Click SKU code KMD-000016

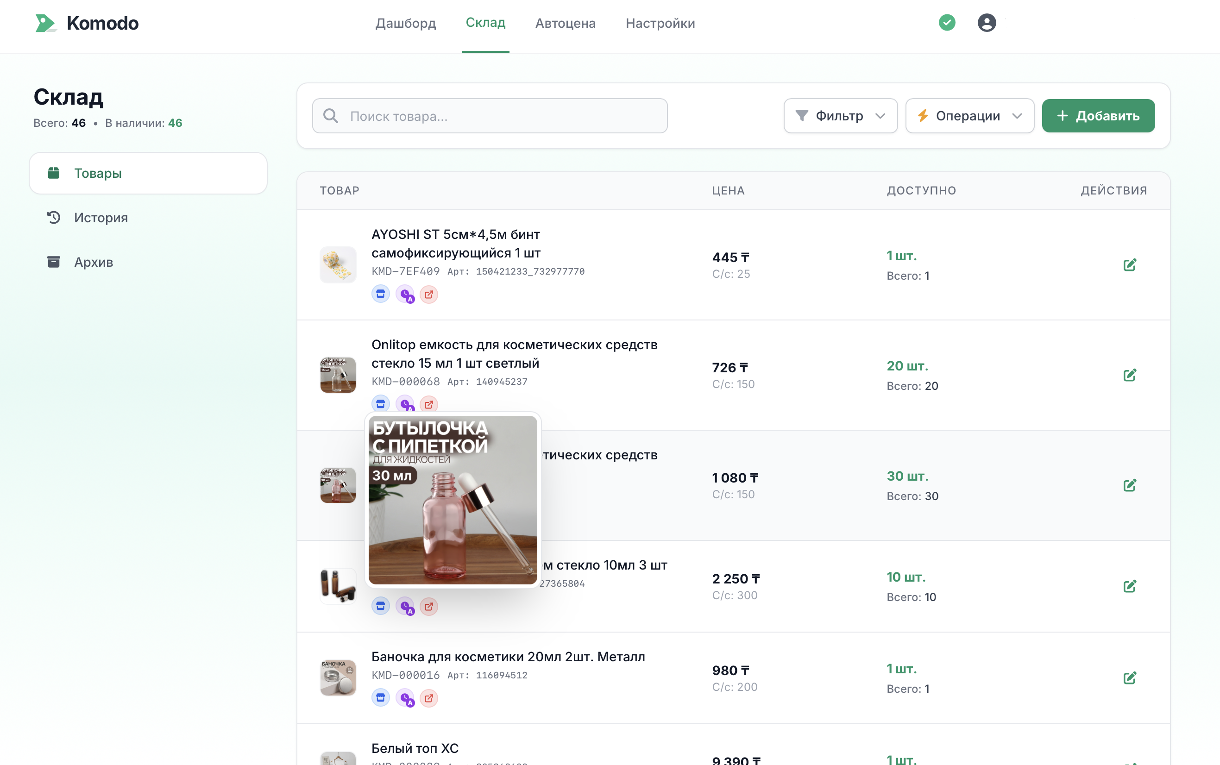(x=405, y=675)
